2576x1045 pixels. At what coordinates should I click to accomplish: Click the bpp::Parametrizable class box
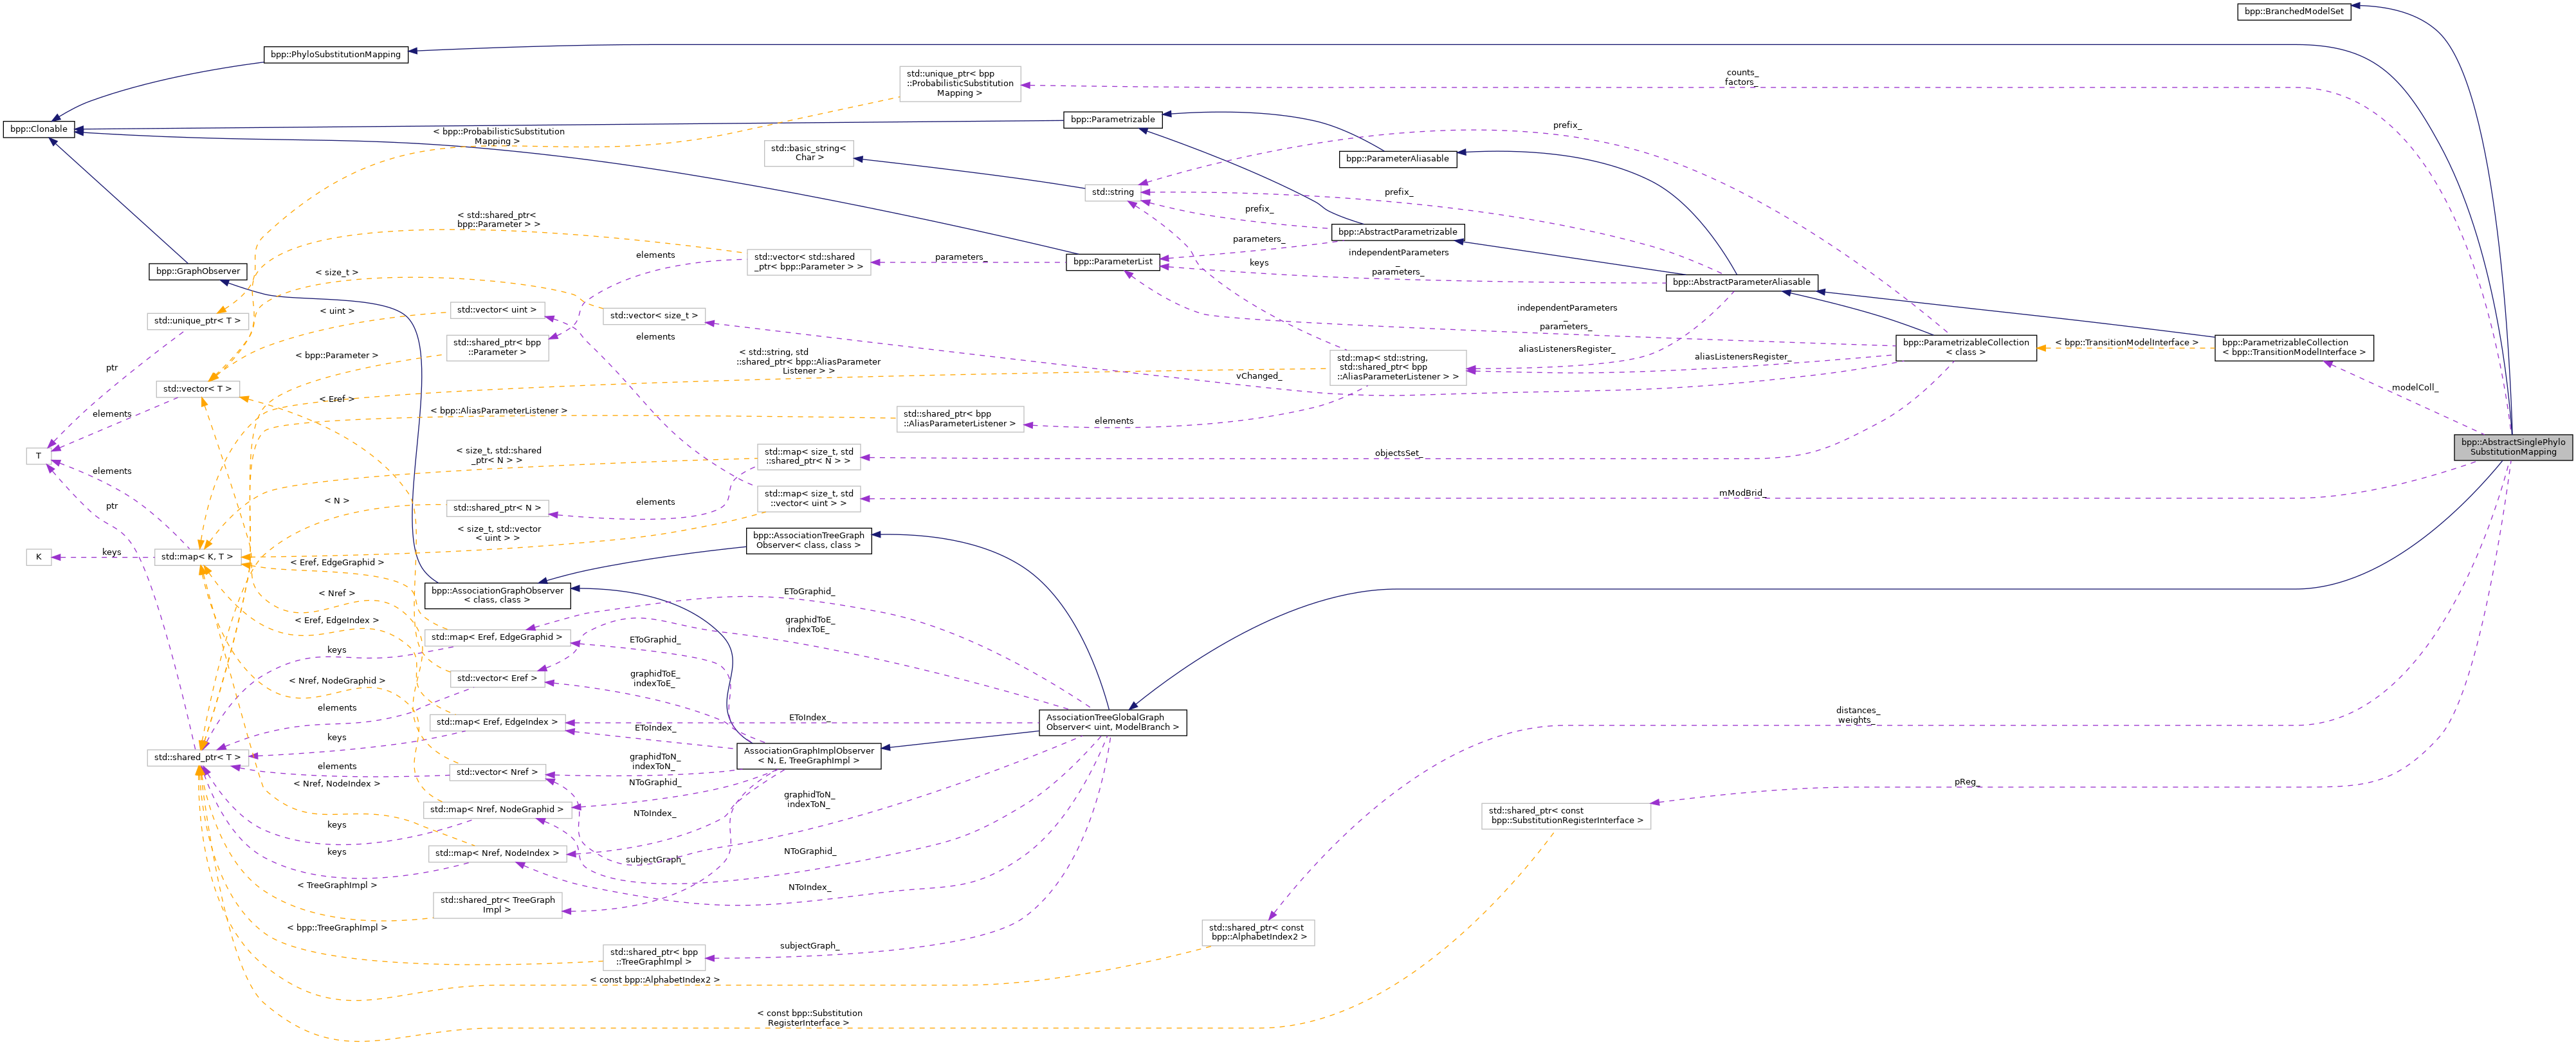pos(1112,119)
